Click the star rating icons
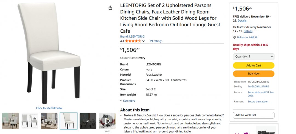The width and height of the screenshot is (296, 134). [x=133, y=41]
